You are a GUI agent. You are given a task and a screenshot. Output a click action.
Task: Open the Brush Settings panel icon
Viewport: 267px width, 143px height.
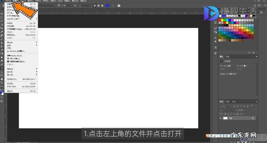click(x=215, y=28)
